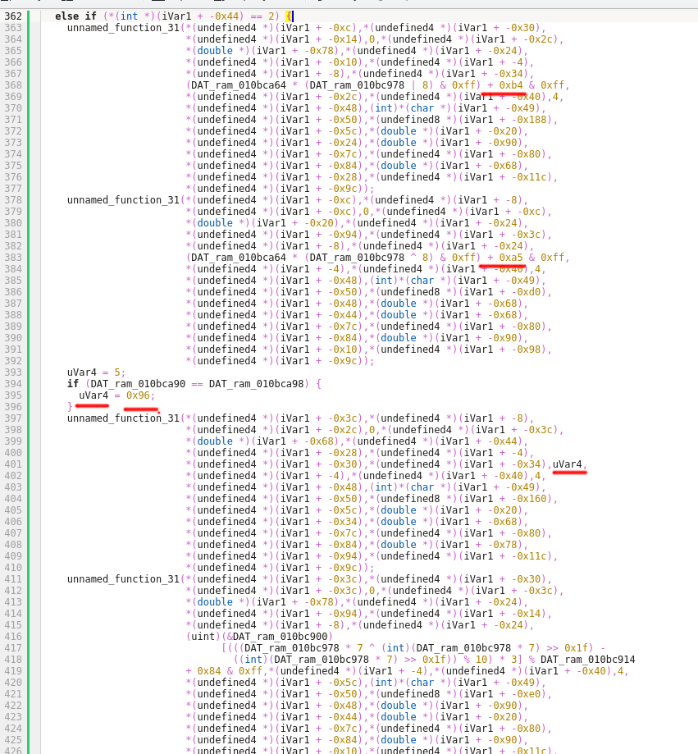The width and height of the screenshot is (698, 754).
Task: Click the 0x96 value on line 395
Action: 138,395
